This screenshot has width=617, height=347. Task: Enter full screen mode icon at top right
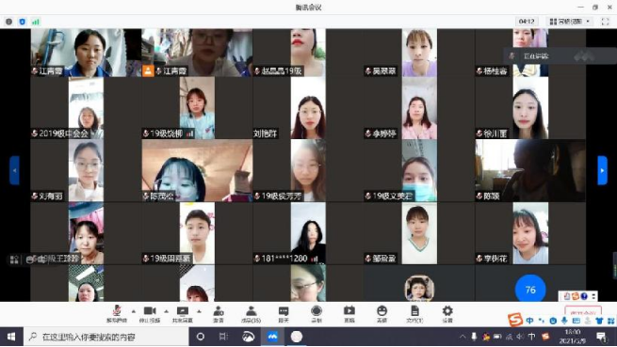605,22
